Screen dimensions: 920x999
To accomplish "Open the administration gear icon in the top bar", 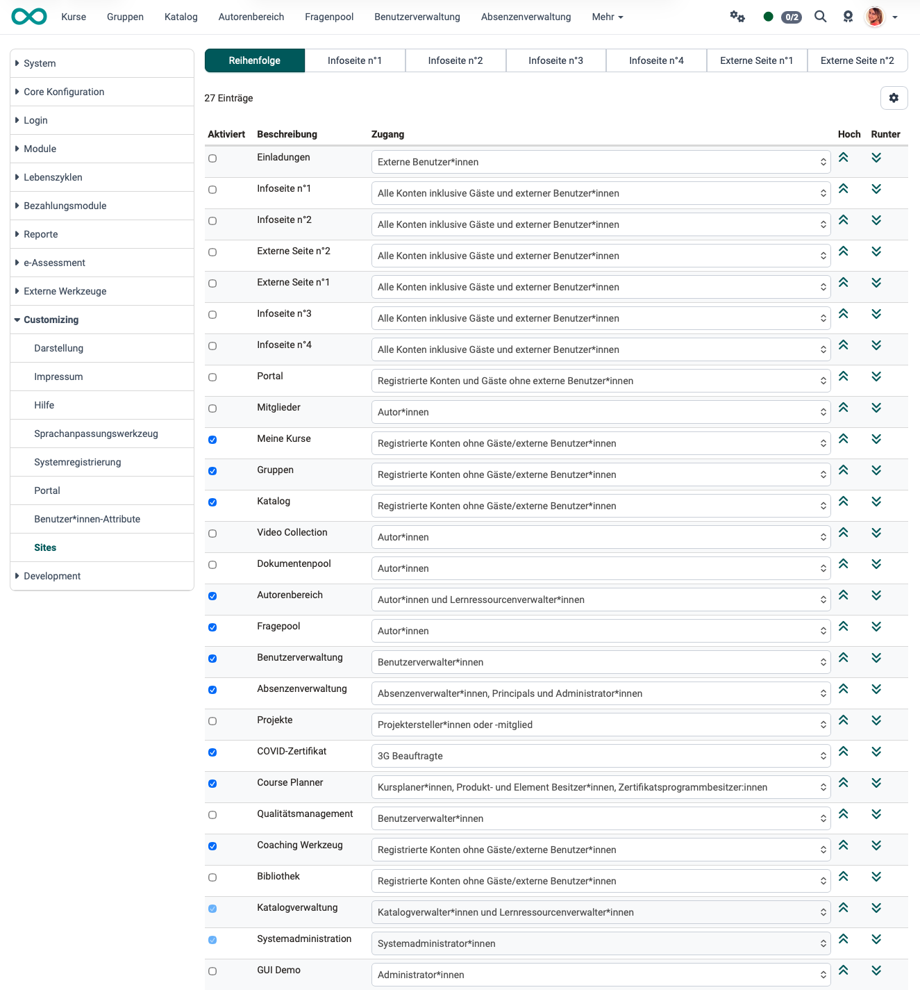I will click(737, 16).
